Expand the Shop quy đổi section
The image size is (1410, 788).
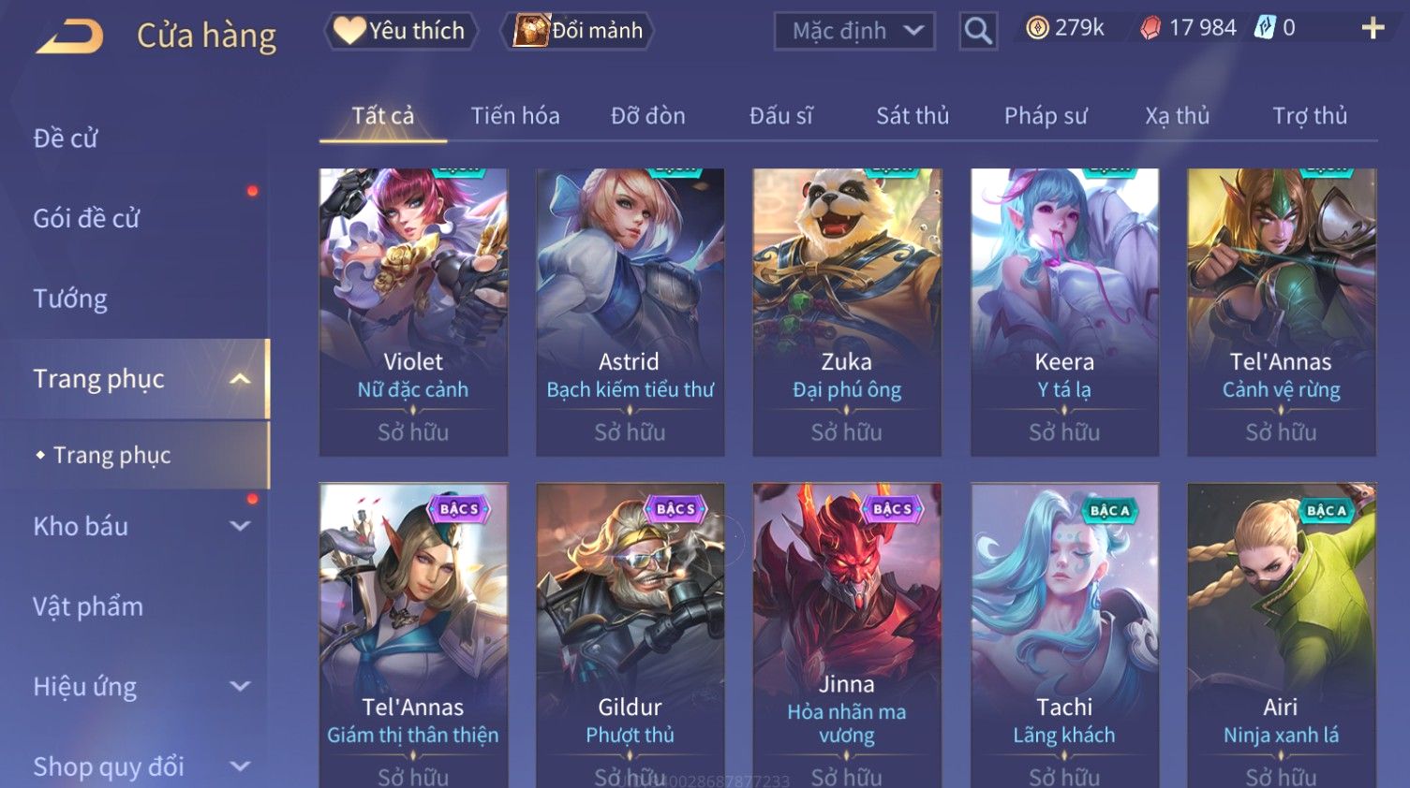pos(240,766)
